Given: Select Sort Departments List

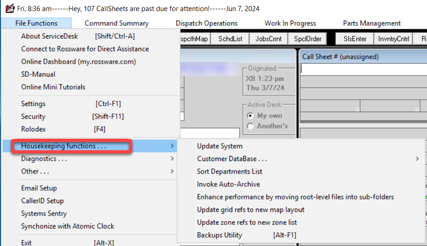Looking at the screenshot, I should (x=301, y=171).
